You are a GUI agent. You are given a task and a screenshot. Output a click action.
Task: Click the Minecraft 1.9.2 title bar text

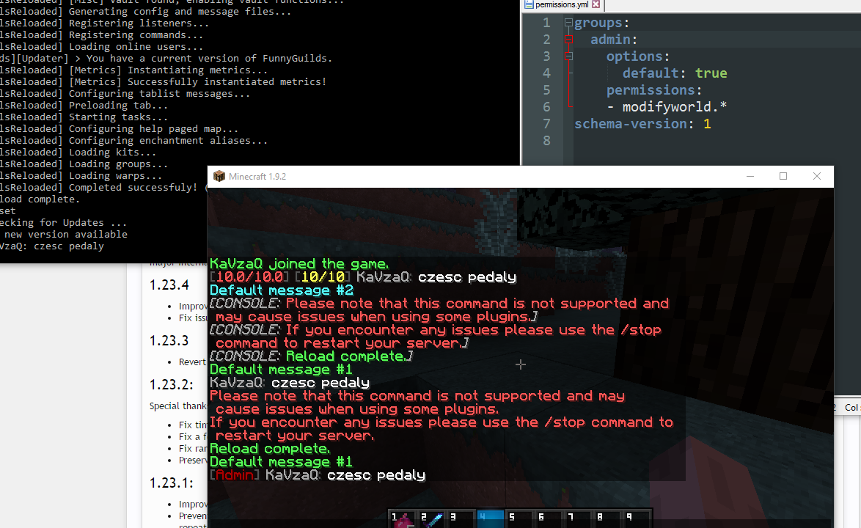pyautogui.click(x=257, y=177)
